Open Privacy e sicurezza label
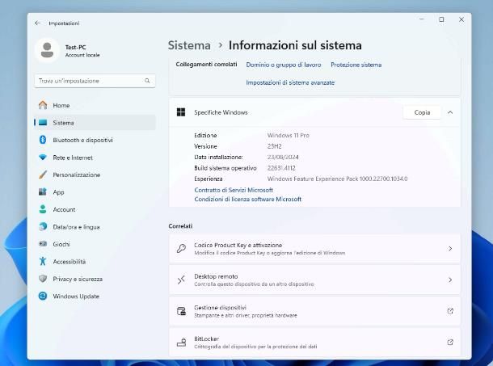This screenshot has height=366, width=493. (x=78, y=279)
